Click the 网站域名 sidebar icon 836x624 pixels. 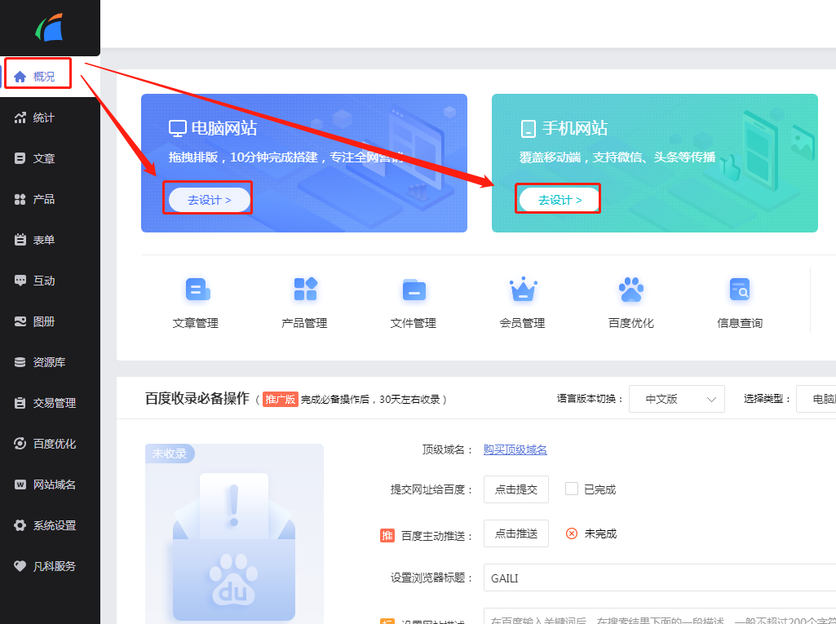20,485
